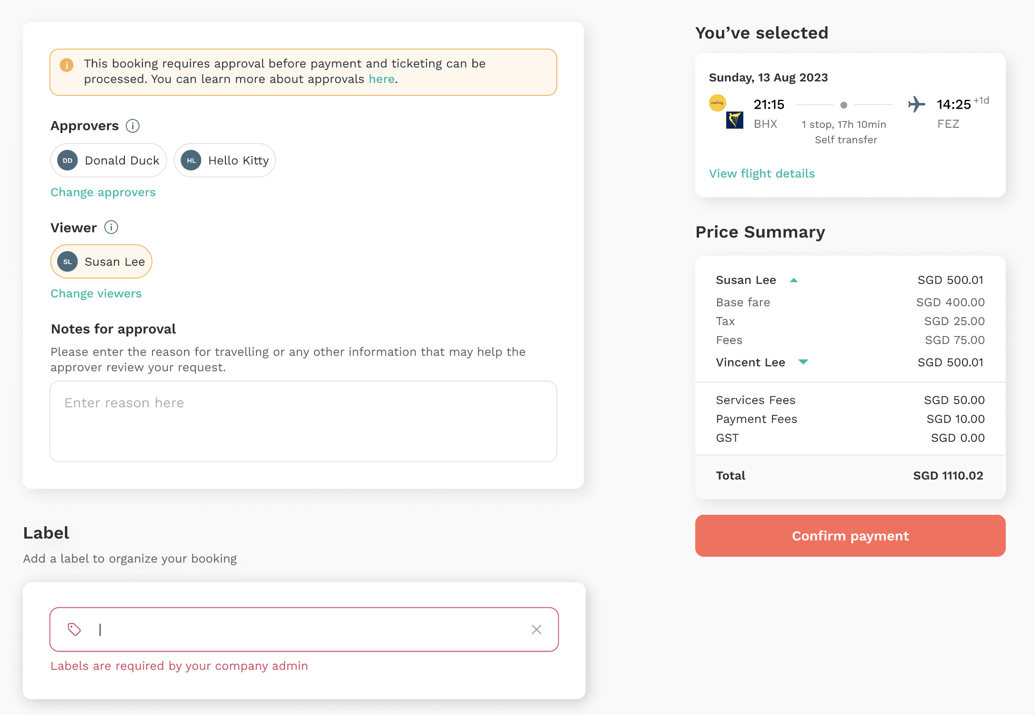The image size is (1035, 715).
Task: Click the airplane icon near arrival time
Action: [916, 104]
